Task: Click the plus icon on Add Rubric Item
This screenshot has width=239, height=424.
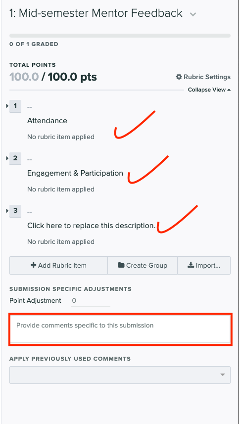Action: [x=34, y=265]
